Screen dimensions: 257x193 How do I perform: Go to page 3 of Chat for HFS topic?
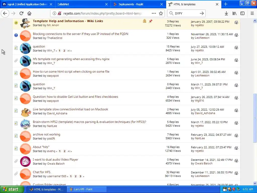[x=80, y=176]
